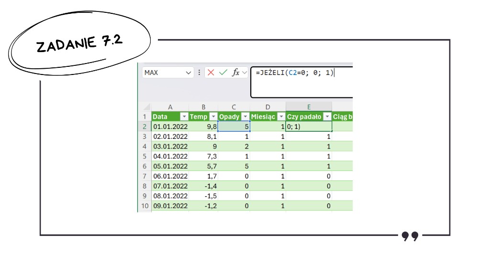
Task: Select date cell 09.01.2022
Action: (x=170, y=206)
